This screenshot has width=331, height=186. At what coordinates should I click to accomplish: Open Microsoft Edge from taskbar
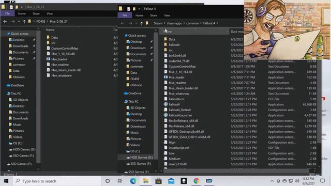133,181
